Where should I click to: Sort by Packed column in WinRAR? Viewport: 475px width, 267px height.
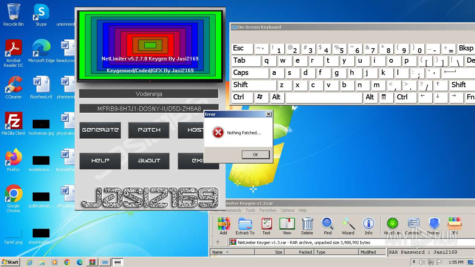coord(299,252)
